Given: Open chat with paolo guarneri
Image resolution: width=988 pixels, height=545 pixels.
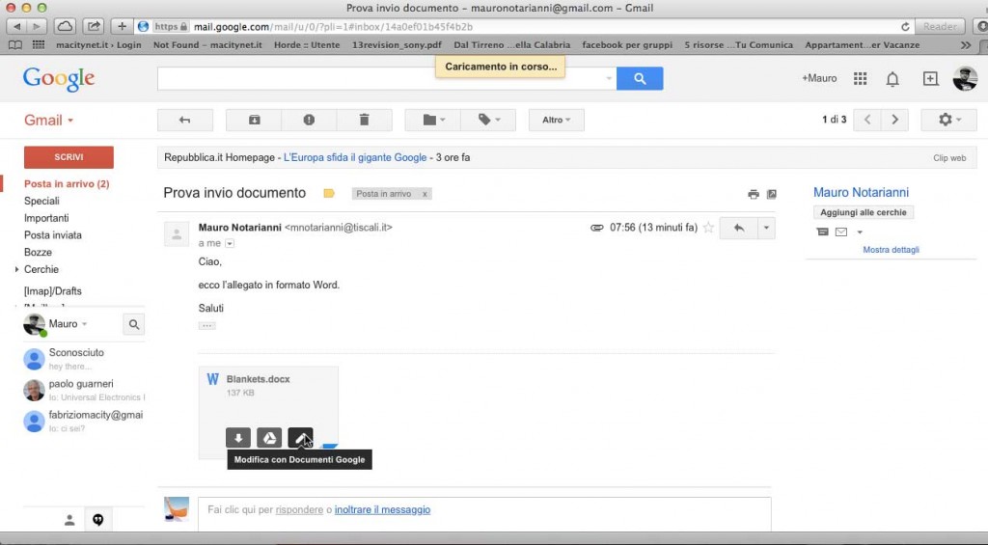Looking at the screenshot, I should click(x=84, y=390).
